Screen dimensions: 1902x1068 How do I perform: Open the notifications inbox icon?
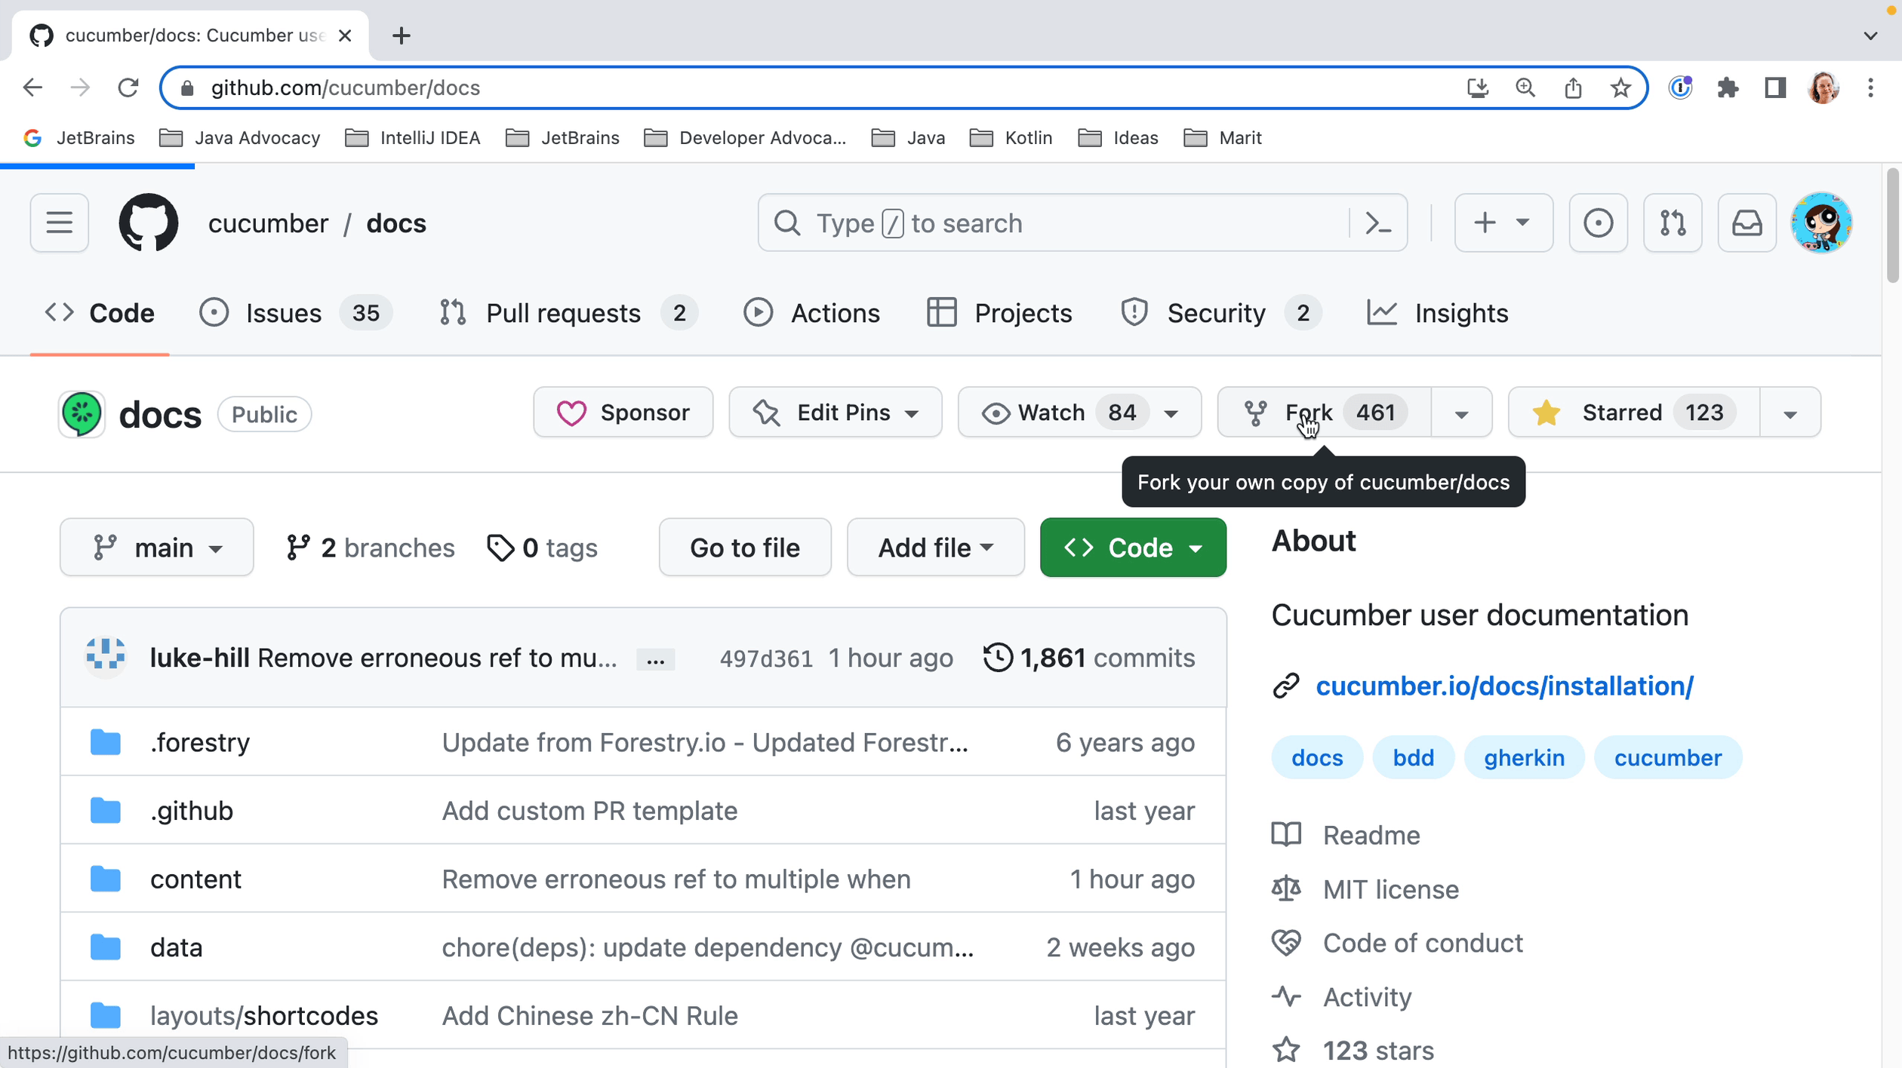click(x=1747, y=223)
